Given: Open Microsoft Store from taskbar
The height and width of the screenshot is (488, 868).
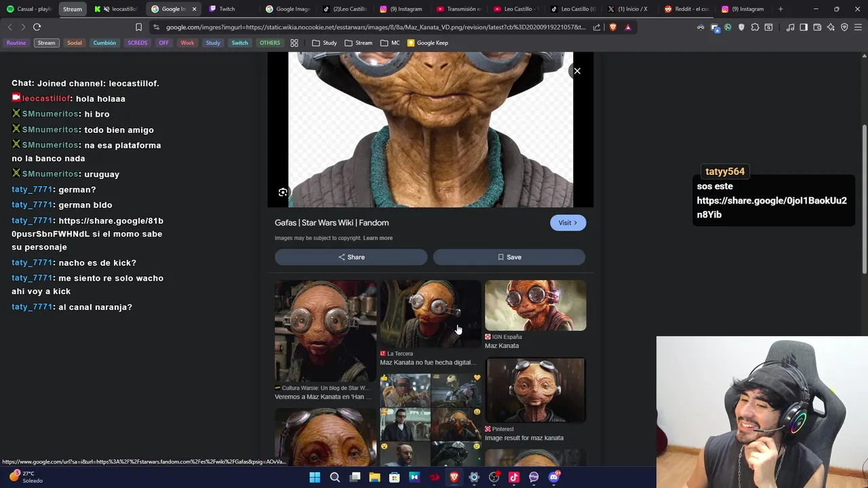Looking at the screenshot, I should 394,477.
